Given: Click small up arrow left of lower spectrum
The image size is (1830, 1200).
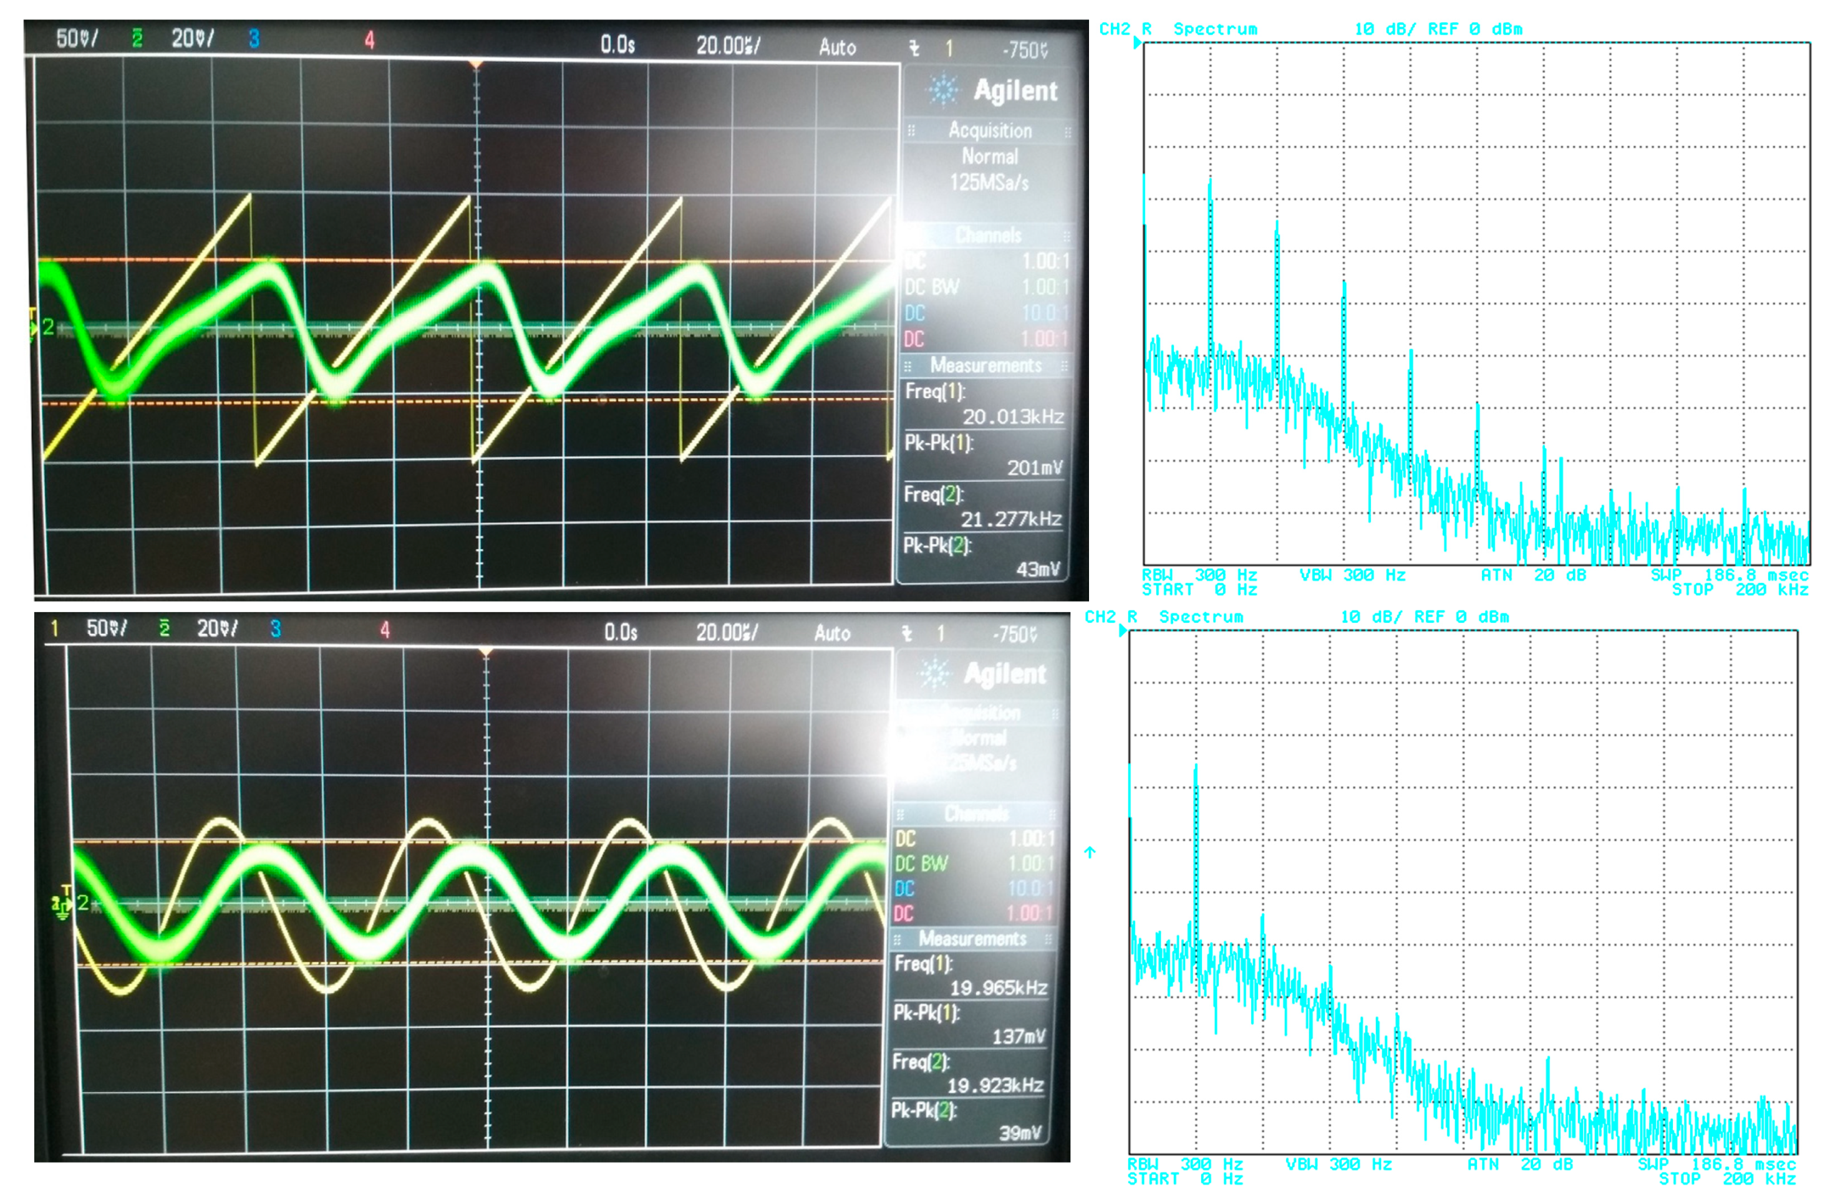Looking at the screenshot, I should [1090, 852].
